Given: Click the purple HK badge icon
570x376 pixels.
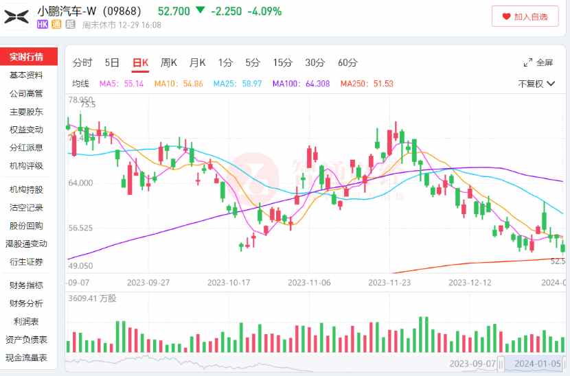Looking at the screenshot, I should pos(43,25).
